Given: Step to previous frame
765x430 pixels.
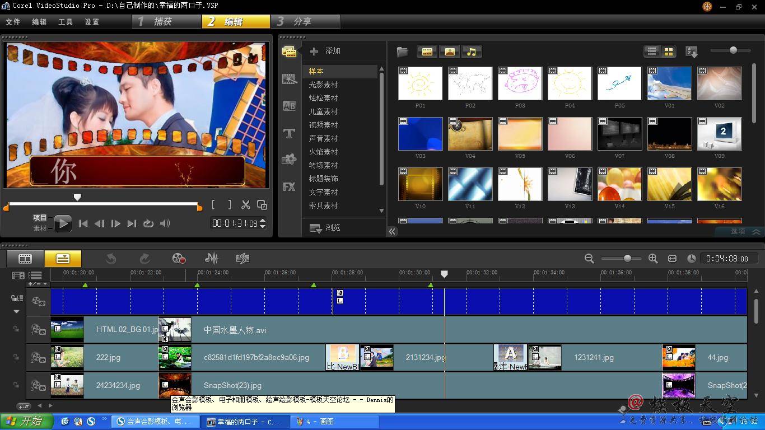Looking at the screenshot, I should tap(99, 223).
